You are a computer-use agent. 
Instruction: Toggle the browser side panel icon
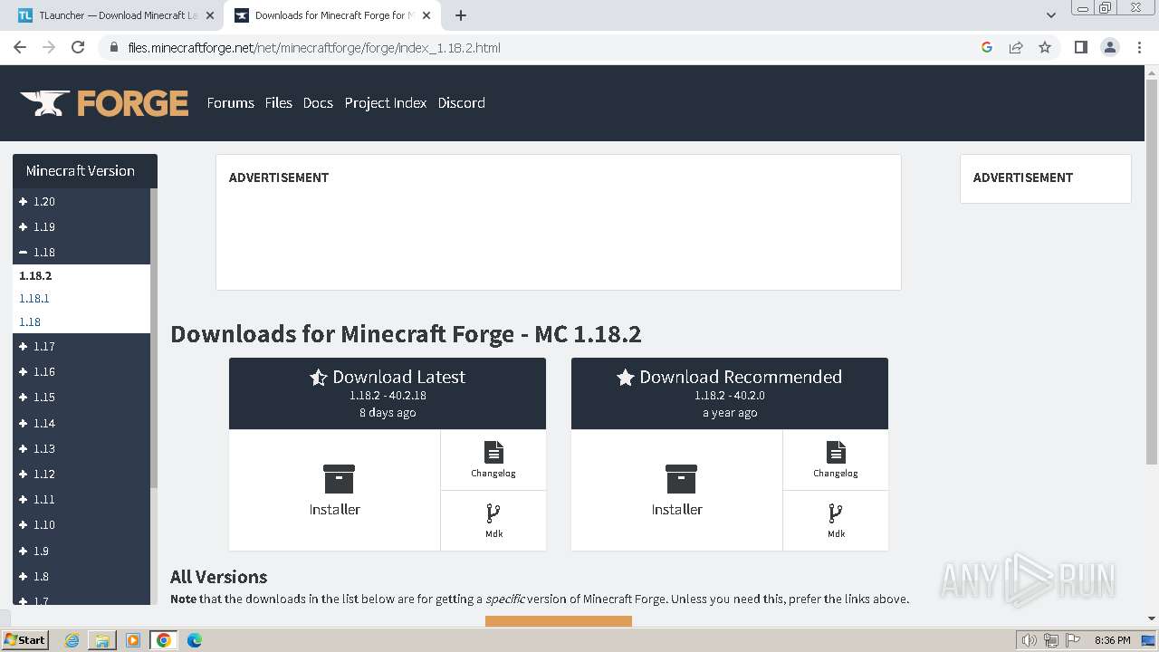[1080, 47]
